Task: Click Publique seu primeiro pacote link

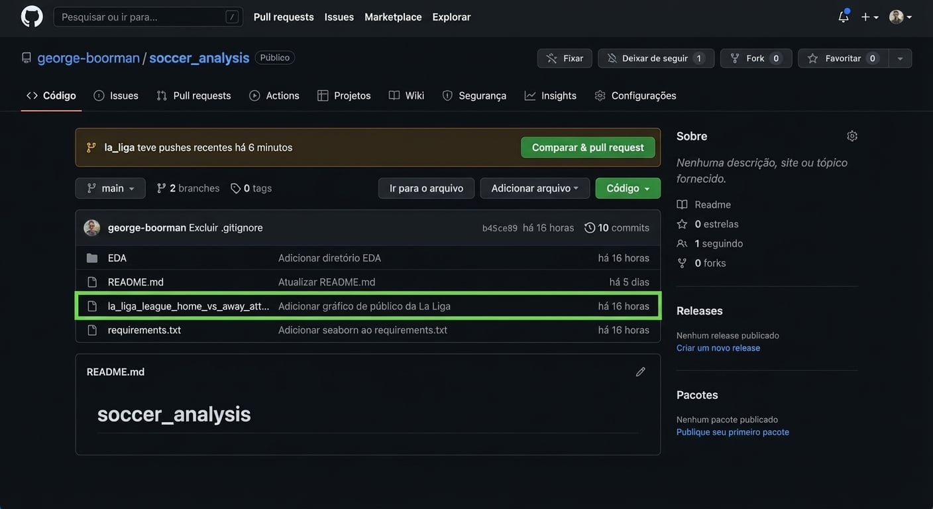Action: tap(733, 432)
